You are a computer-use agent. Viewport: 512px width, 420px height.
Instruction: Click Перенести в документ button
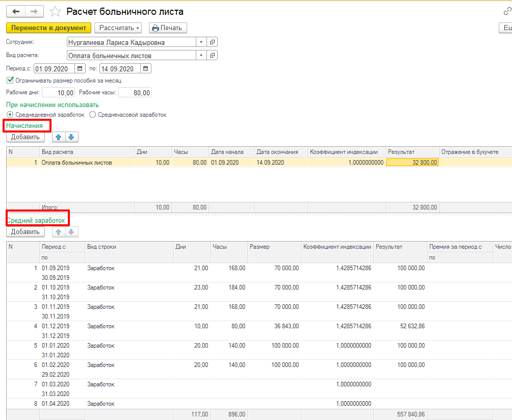(x=48, y=28)
